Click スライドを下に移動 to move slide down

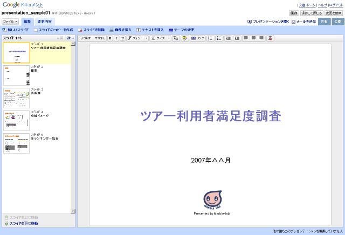pos(22,223)
